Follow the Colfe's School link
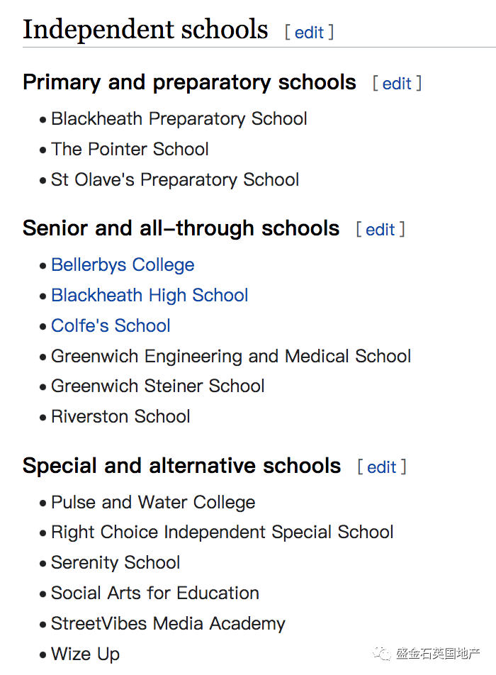Viewport: 496px width, 675px height. pos(111,326)
